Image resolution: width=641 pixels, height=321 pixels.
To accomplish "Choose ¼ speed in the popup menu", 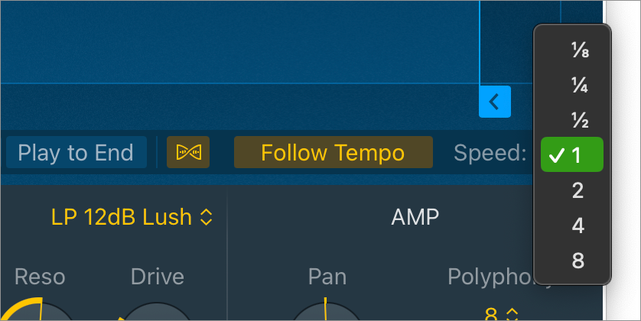I will [x=579, y=86].
